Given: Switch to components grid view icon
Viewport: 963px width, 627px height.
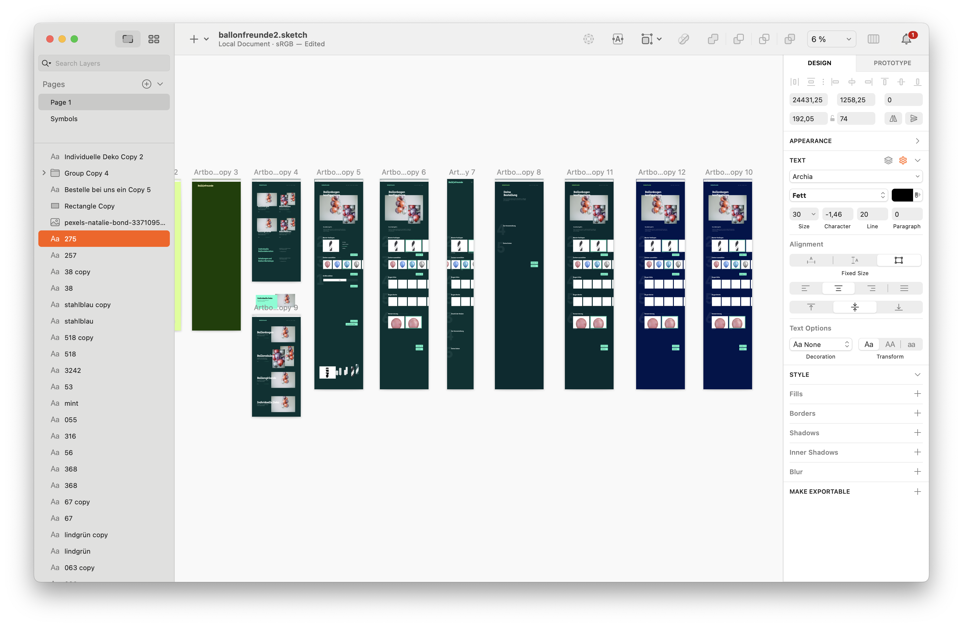Looking at the screenshot, I should click(154, 39).
